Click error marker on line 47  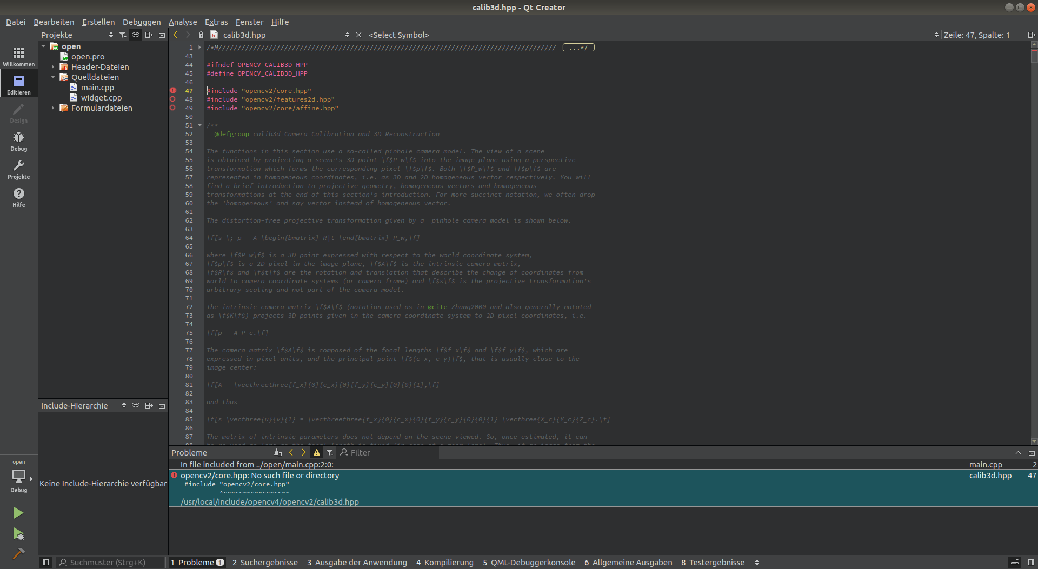pyautogui.click(x=172, y=90)
